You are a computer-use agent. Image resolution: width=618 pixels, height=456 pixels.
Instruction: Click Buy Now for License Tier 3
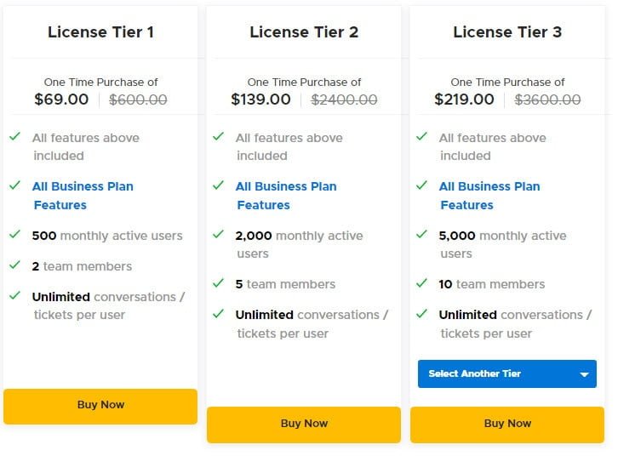(507, 424)
